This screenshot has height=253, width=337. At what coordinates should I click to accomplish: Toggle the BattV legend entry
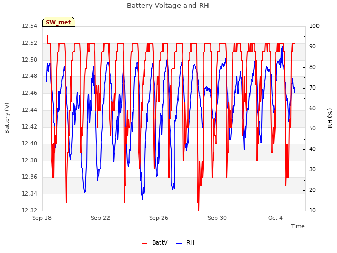pyautogui.click(x=155, y=242)
